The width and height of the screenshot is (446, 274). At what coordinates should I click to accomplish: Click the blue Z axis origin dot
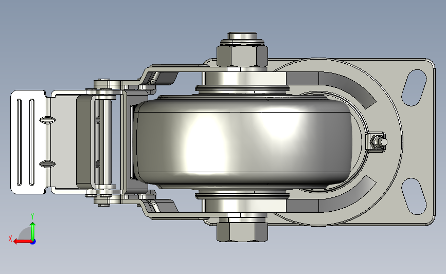[x=33, y=242]
